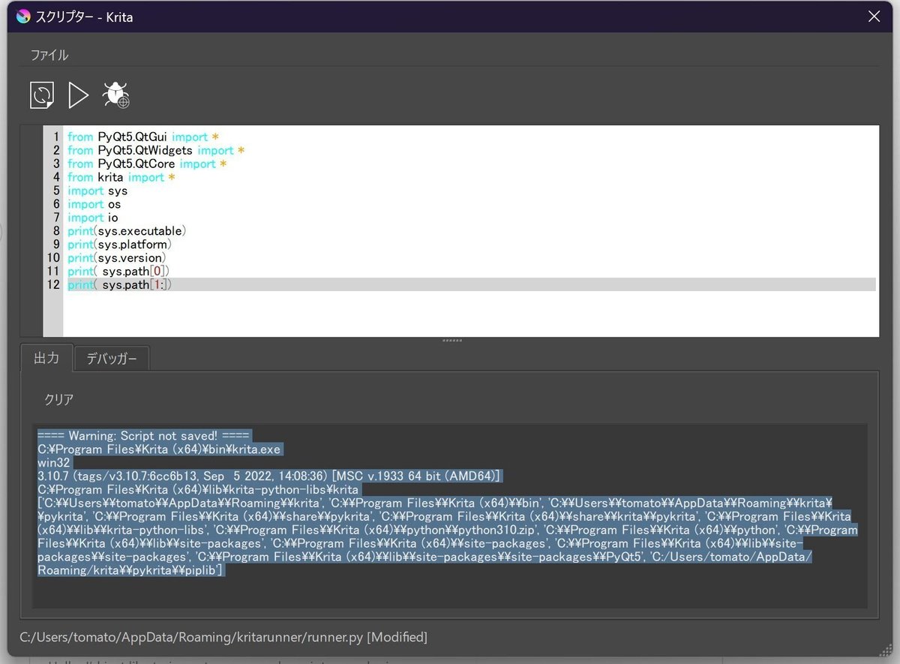Click code line 'print( sys.path[0])'
The image size is (900, 664).
(x=118, y=271)
